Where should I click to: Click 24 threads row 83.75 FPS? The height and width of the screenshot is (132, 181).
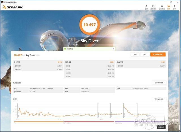(89, 69)
